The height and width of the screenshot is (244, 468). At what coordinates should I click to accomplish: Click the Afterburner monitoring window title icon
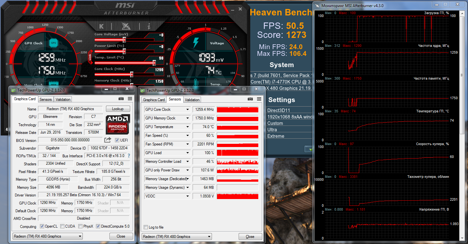(x=318, y=5)
